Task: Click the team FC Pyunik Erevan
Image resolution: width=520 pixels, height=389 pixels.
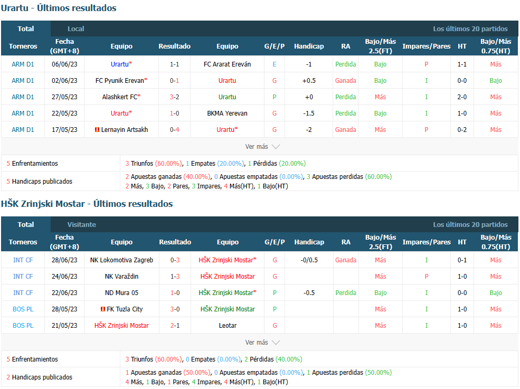Action: coord(120,81)
